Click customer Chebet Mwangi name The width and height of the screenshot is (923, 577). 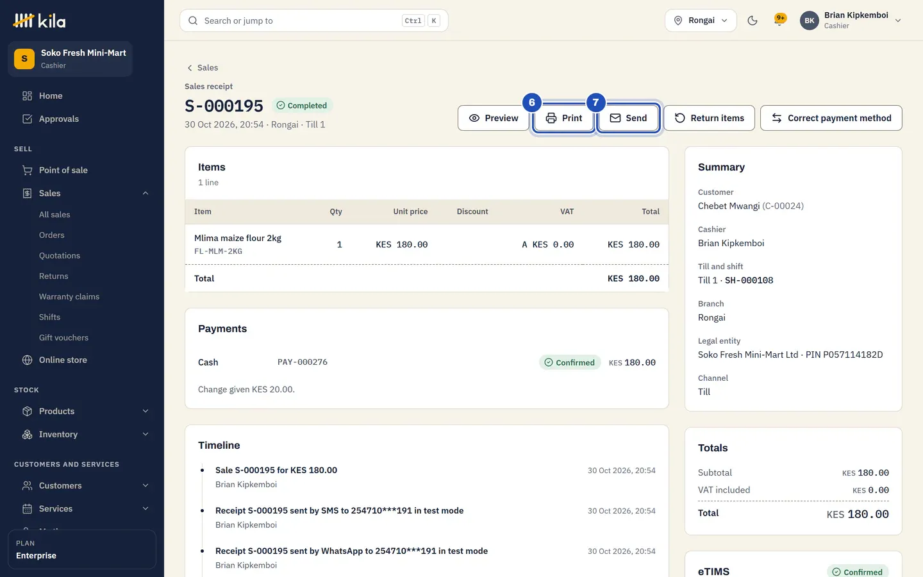pyautogui.click(x=729, y=206)
